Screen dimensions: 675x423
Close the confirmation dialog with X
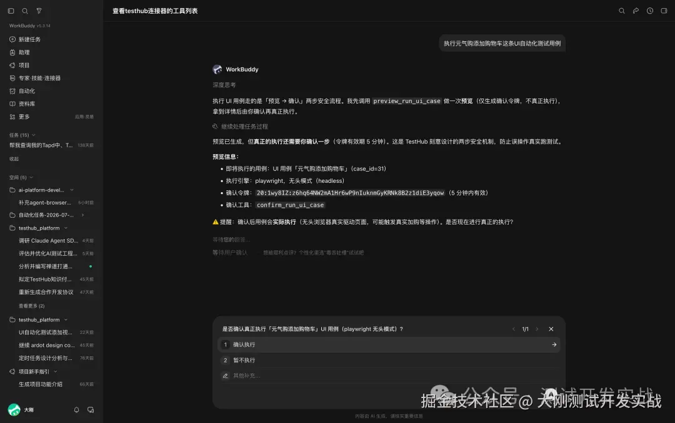click(x=551, y=329)
